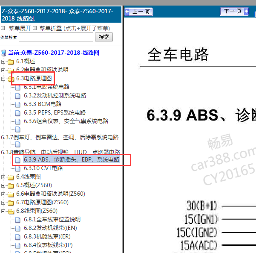The width and height of the screenshot is (256, 253).
Task: Click page icon of 6.8.4仪表板线束
Action: pos(18,245)
